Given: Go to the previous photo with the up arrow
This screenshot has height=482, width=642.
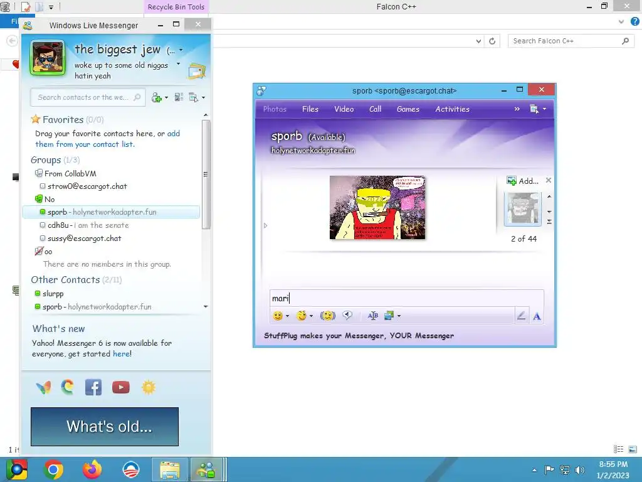Looking at the screenshot, I should [x=549, y=196].
